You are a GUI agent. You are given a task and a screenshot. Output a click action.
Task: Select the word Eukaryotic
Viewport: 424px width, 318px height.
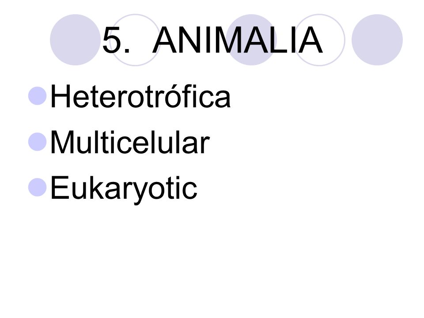tap(124, 189)
